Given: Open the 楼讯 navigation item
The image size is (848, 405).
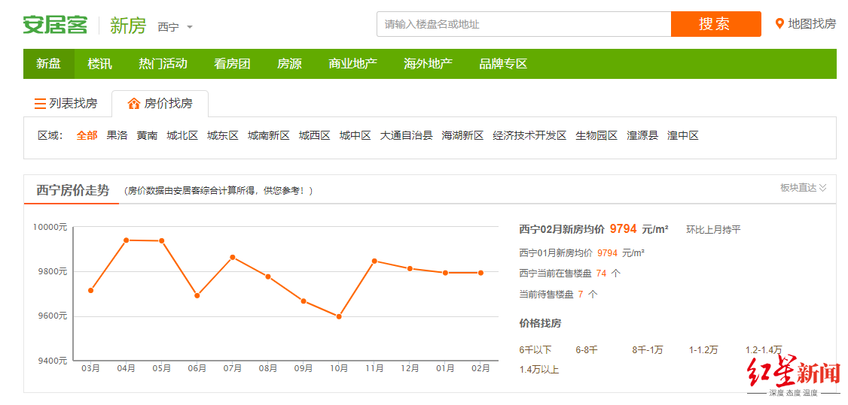Looking at the screenshot, I should (100, 64).
